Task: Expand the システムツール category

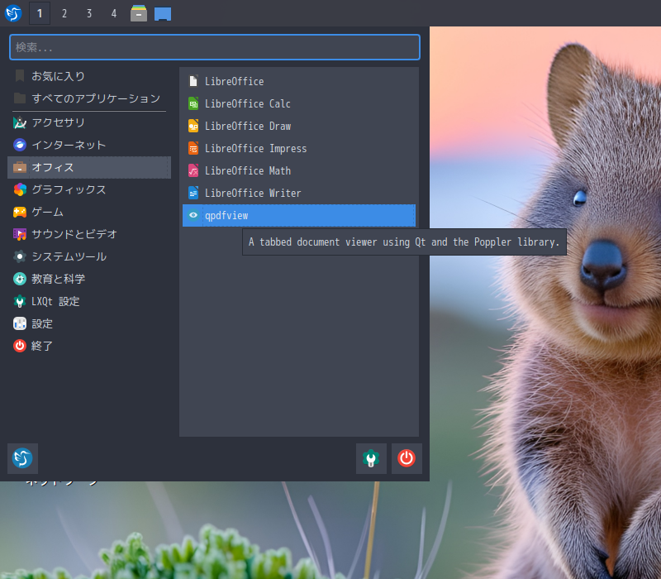Action: (69, 256)
